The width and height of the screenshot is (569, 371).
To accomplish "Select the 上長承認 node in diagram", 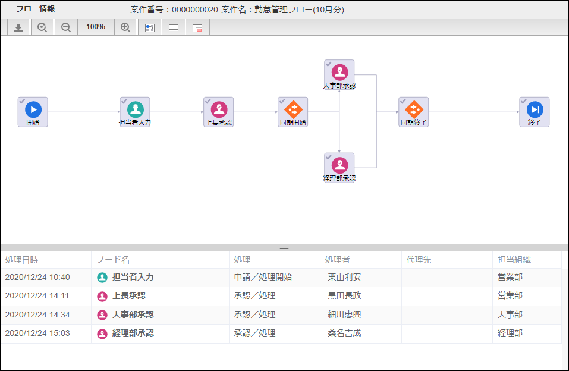I will (x=219, y=112).
